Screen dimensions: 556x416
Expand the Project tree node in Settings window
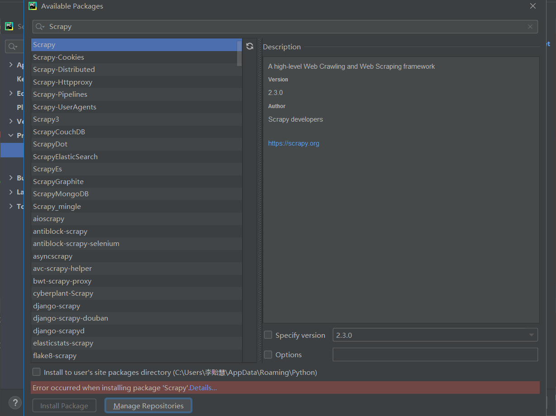(x=11, y=135)
